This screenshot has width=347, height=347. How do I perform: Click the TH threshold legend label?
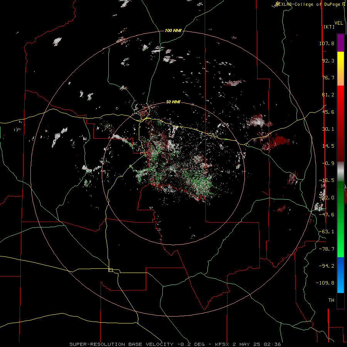331,300
